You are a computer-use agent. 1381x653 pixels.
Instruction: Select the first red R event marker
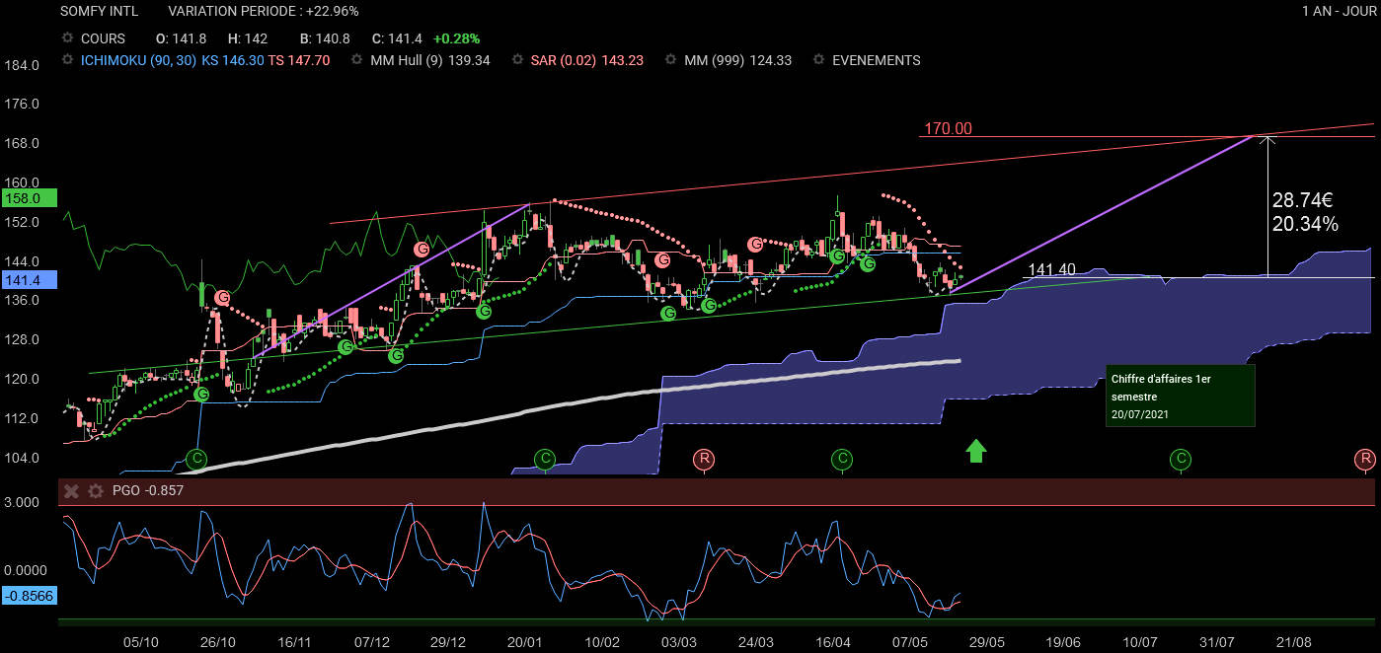(703, 459)
